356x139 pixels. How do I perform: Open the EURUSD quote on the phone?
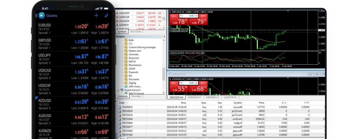click(x=73, y=29)
